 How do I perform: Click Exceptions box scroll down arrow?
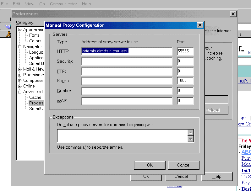point(190,139)
